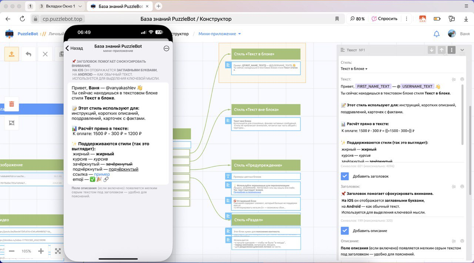Toggle the Добавить описание checkbox
This screenshot has height=263, width=474.
(345, 230)
